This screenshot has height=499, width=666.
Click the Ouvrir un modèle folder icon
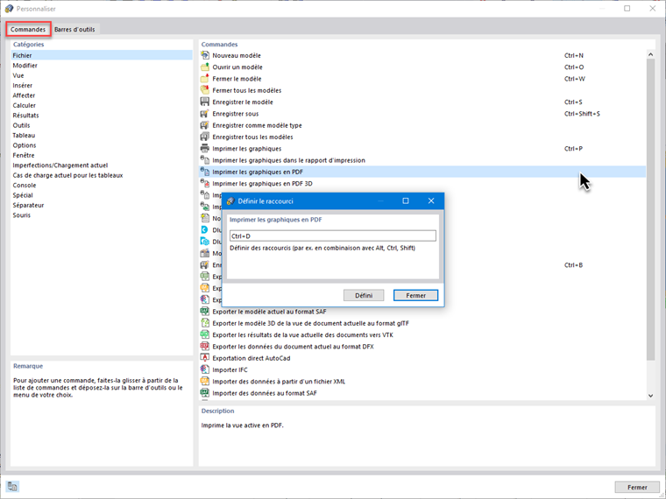(x=205, y=67)
